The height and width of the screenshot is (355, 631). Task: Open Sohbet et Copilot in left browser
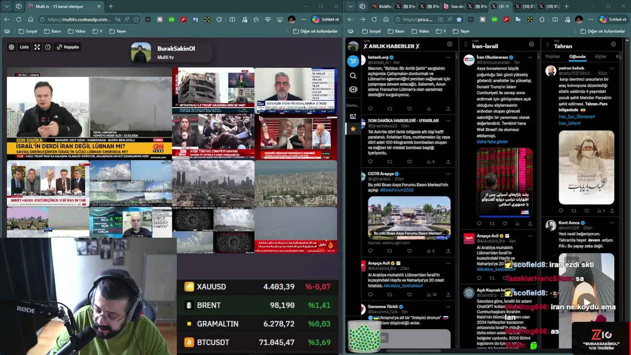(325, 19)
